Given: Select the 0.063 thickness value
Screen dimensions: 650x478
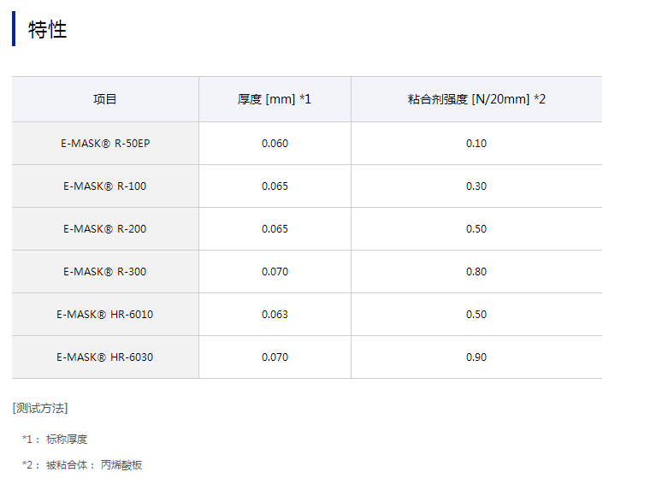Looking at the screenshot, I should (x=275, y=314).
